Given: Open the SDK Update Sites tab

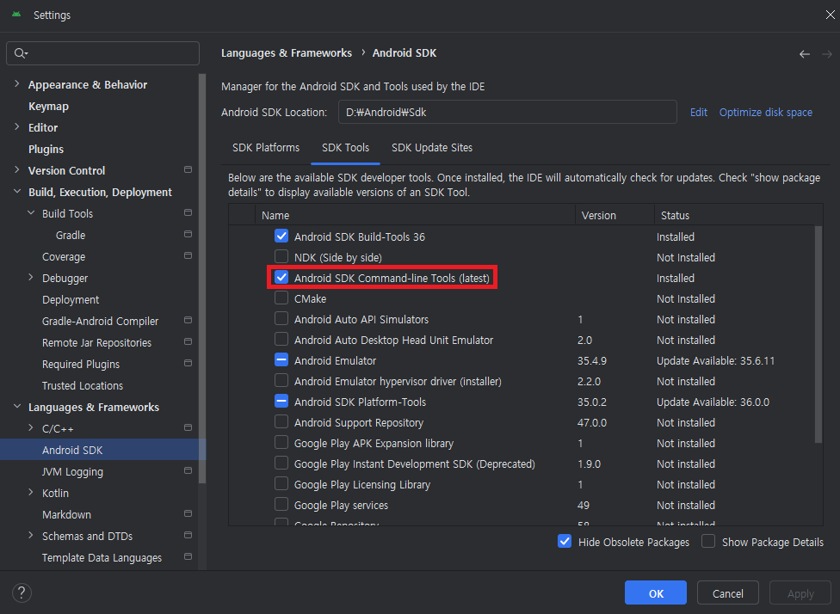Looking at the screenshot, I should 432,148.
